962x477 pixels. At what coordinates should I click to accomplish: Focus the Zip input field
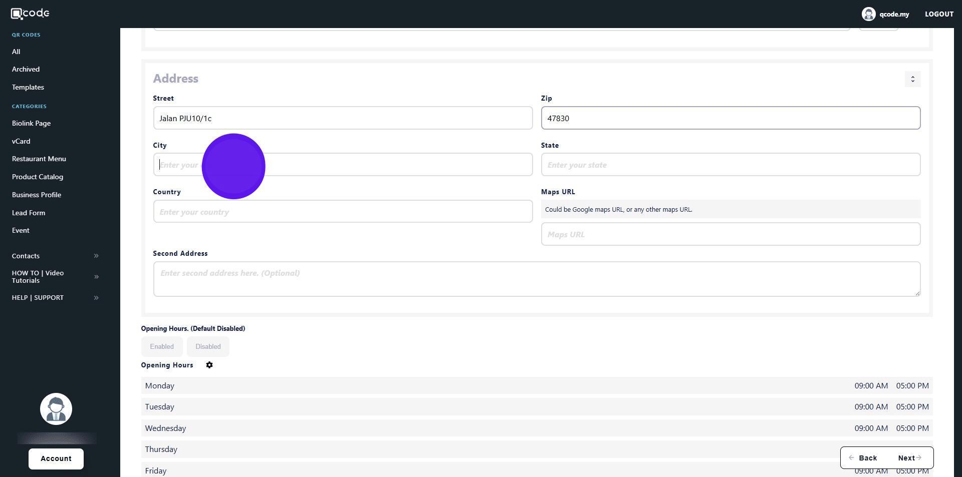point(731,118)
